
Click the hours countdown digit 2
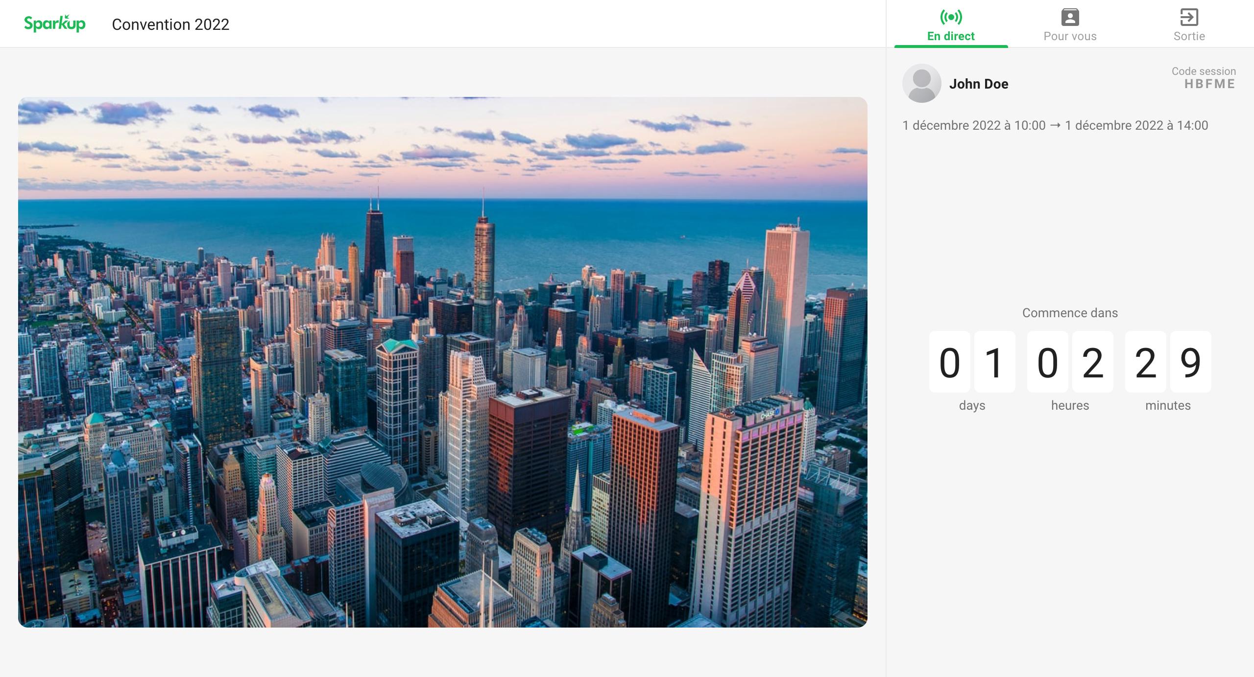tap(1092, 362)
